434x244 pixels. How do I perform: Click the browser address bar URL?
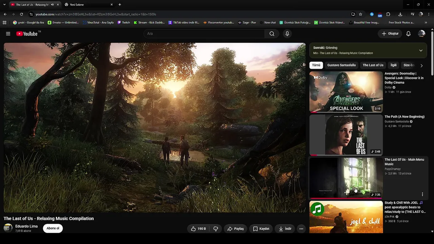96,14
